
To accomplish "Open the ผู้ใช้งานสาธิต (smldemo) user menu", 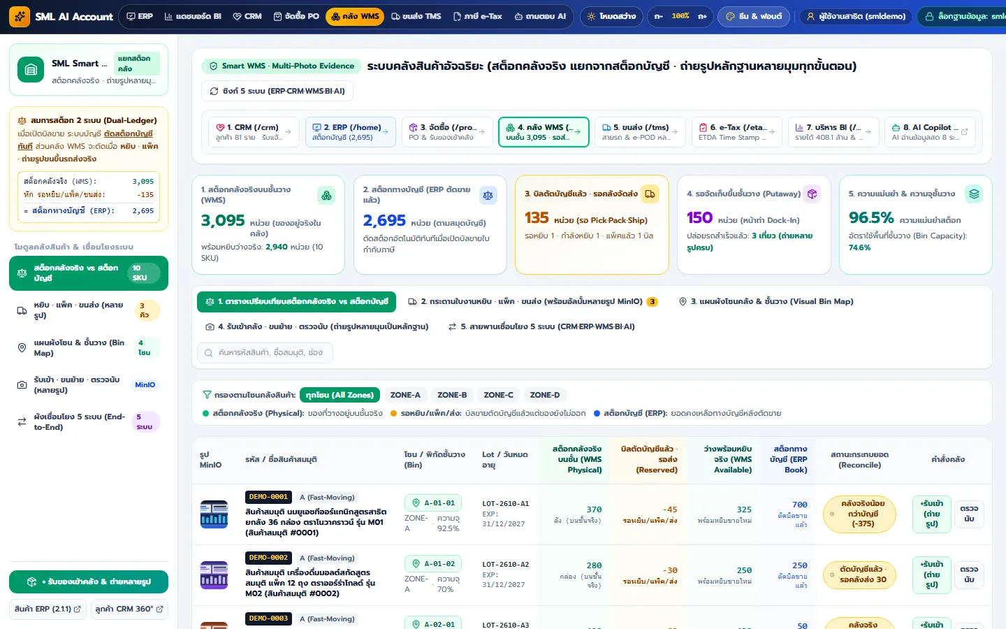I will click(x=856, y=16).
